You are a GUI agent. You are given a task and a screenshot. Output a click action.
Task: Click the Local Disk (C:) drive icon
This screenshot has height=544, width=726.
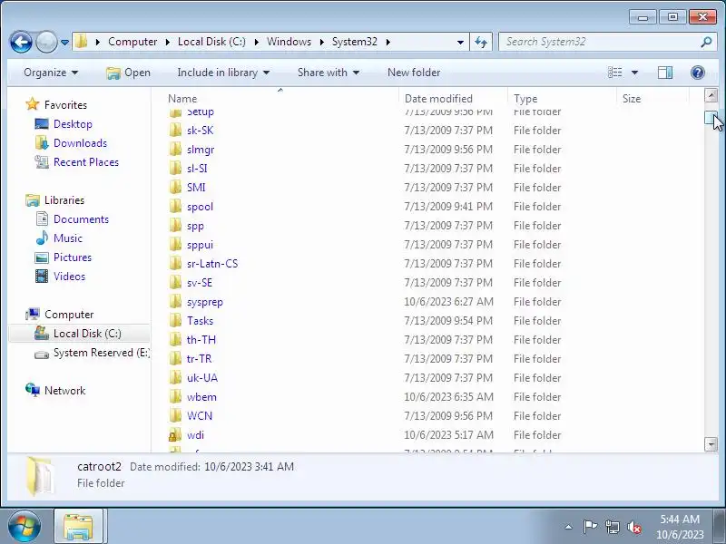pyautogui.click(x=42, y=333)
